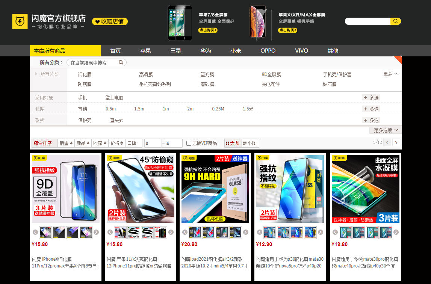This screenshot has height=284, width=431.
Task: Click search icon in the category filter box
Action: [x=121, y=63]
